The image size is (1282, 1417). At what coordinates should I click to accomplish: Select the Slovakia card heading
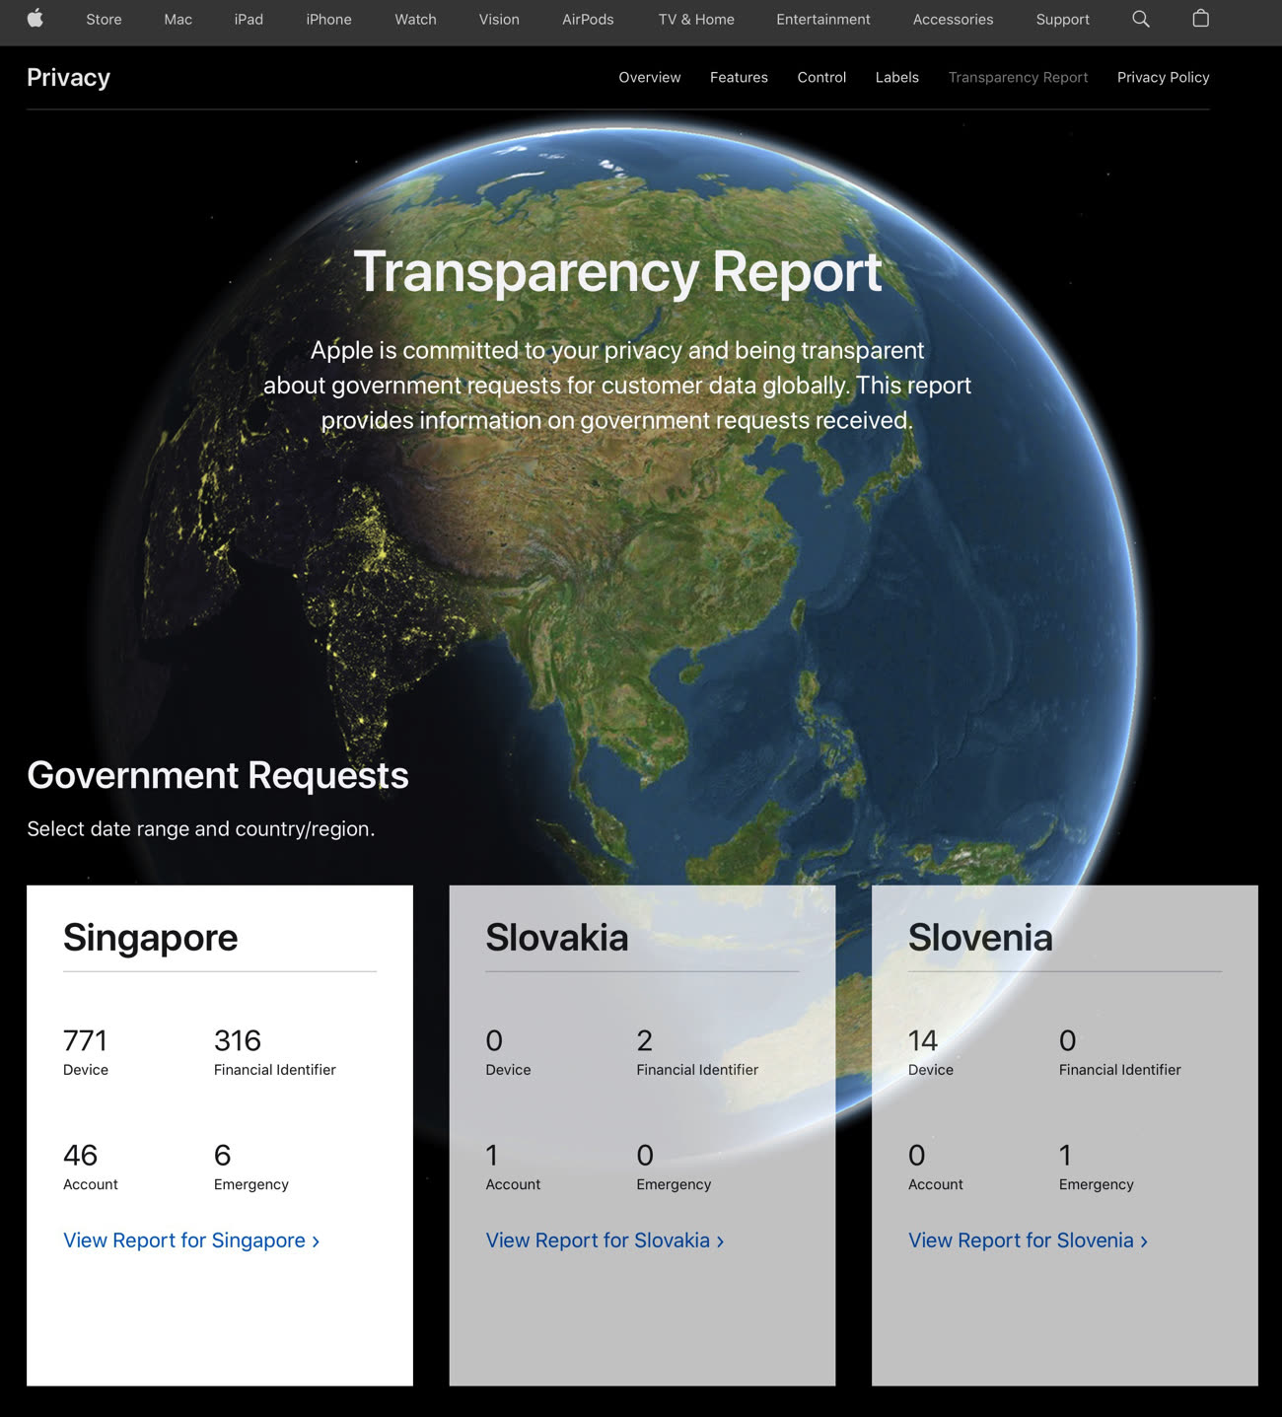click(556, 938)
